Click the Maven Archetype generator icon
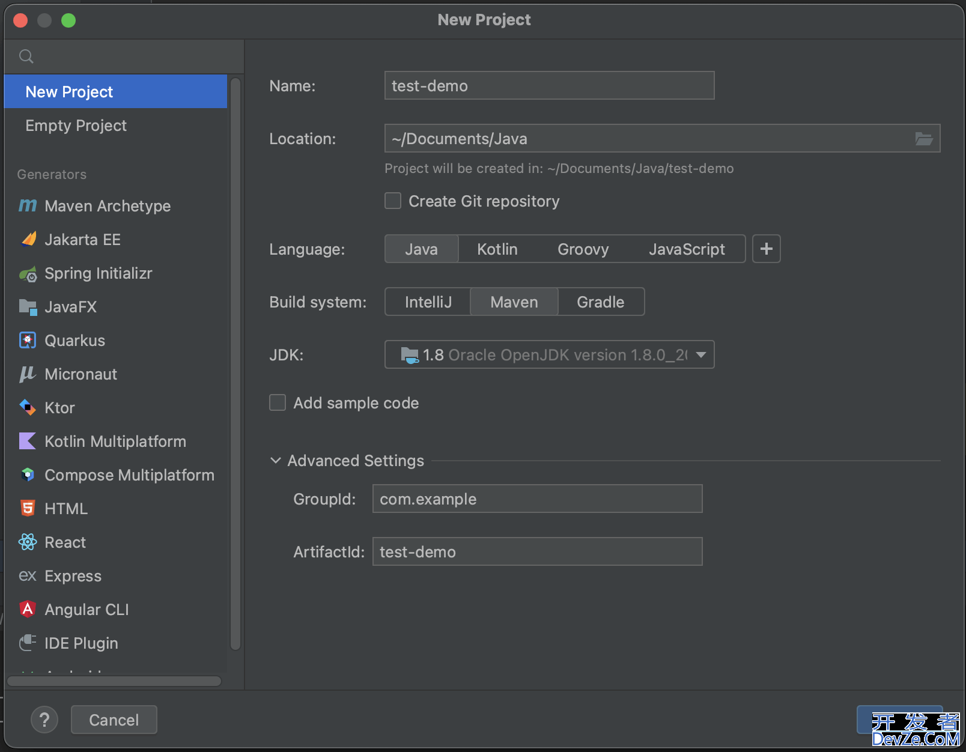This screenshot has height=752, width=966. 28,206
